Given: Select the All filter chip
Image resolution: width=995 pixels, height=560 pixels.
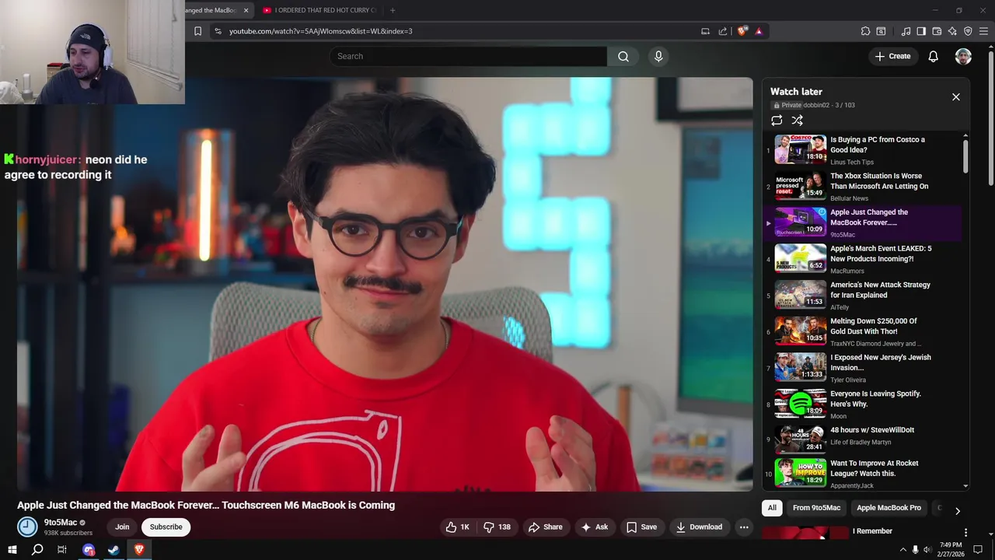Looking at the screenshot, I should 772,508.
